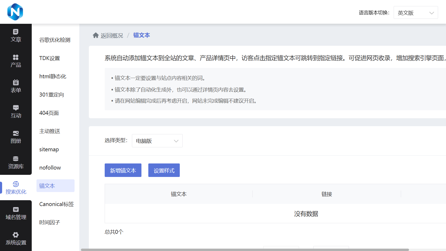Open the 域名管理 domain management icon

coord(16,209)
